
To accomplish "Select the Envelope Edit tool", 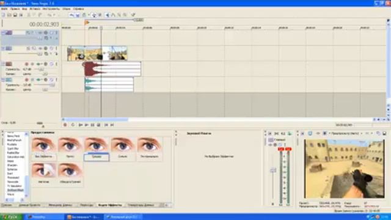I will [x=113, y=15].
